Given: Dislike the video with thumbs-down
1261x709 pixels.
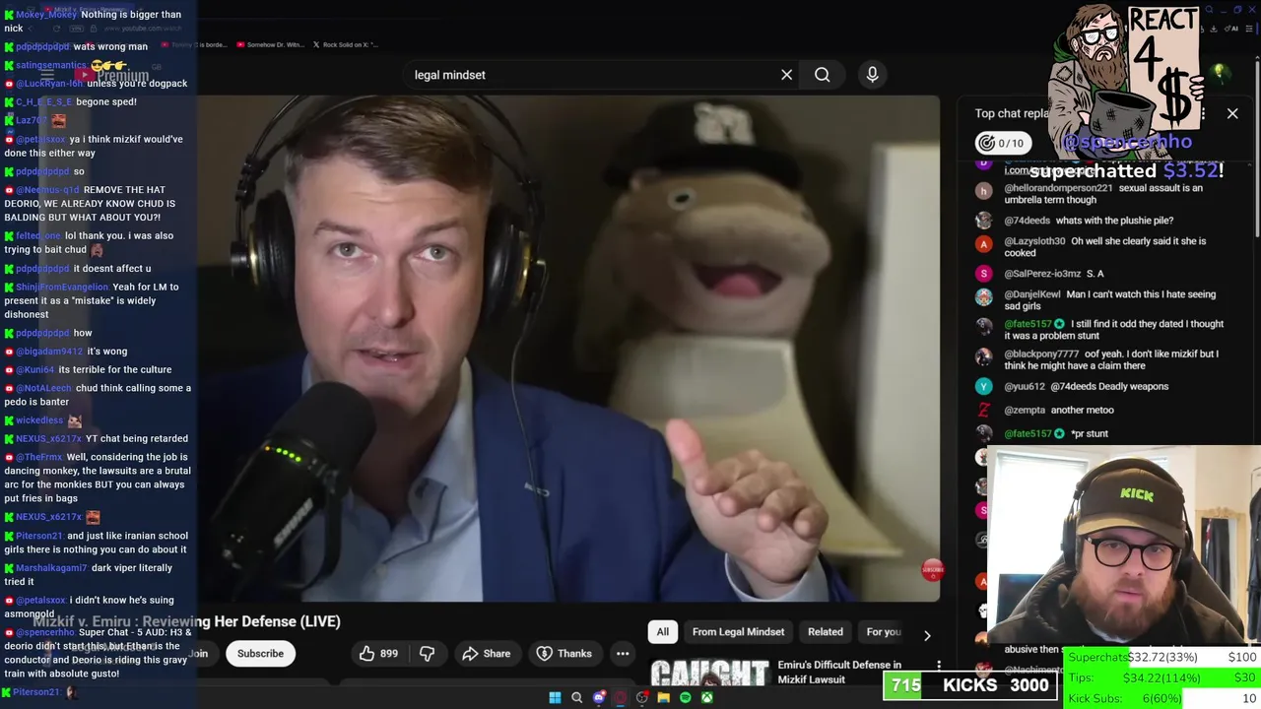Looking at the screenshot, I should coord(427,653).
